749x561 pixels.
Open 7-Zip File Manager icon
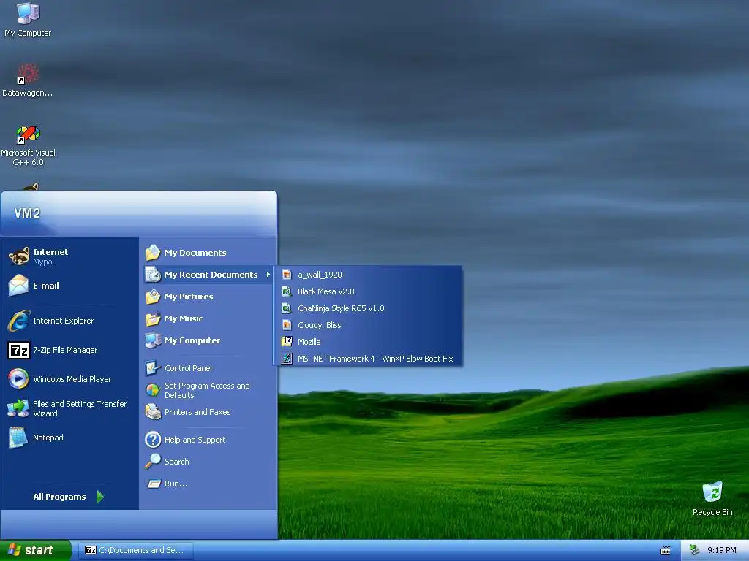click(x=18, y=350)
